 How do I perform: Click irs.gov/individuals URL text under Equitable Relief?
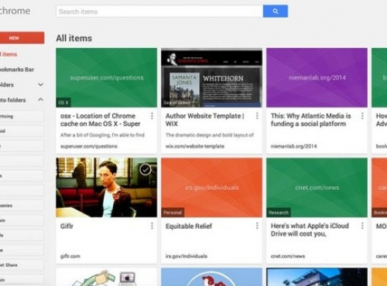(187, 257)
